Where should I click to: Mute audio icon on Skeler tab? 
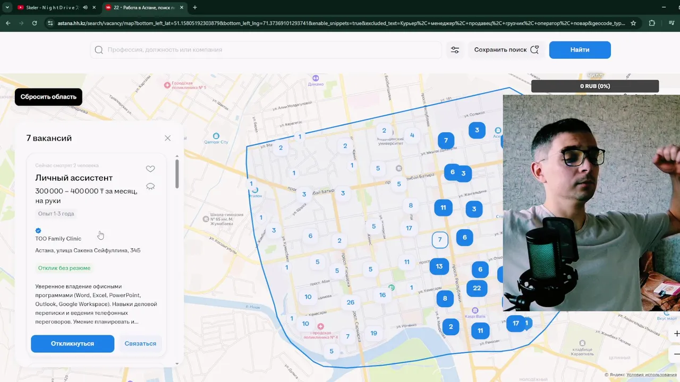[85, 7]
